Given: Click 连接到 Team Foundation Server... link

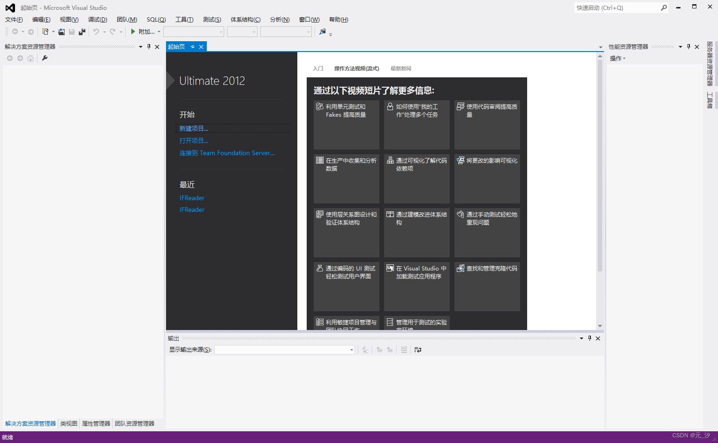Looking at the screenshot, I should point(227,153).
